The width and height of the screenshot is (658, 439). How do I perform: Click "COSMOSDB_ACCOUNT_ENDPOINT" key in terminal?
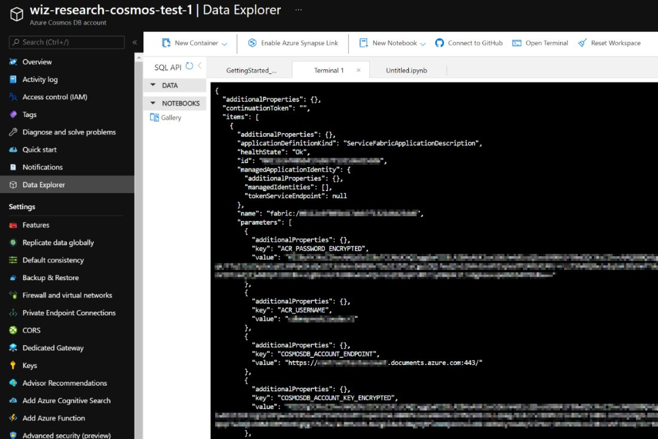point(328,354)
